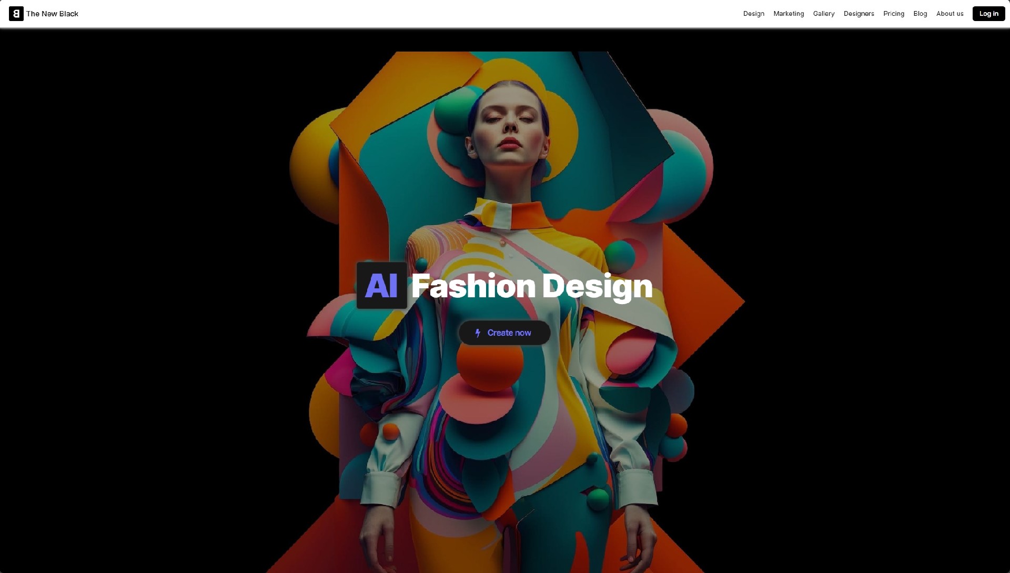
Task: Click the Create now button
Action: pyautogui.click(x=504, y=333)
